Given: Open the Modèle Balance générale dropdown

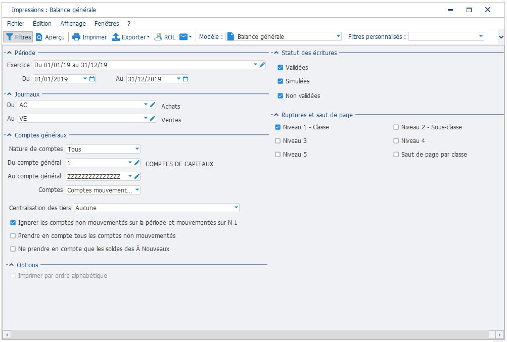Looking at the screenshot, I should [338, 36].
